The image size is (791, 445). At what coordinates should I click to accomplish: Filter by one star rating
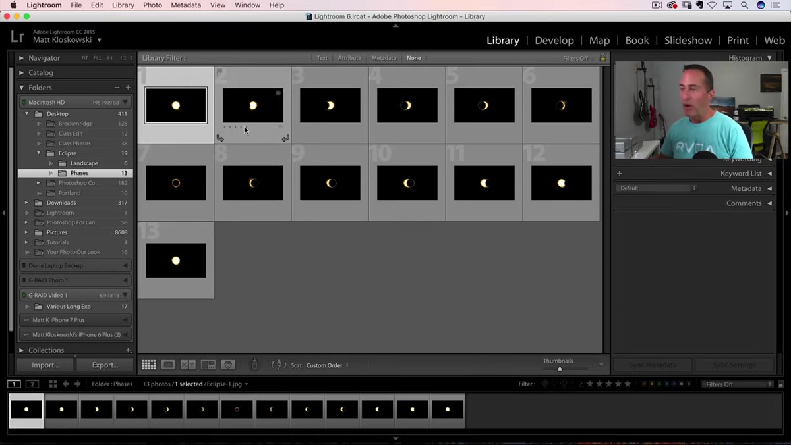pyautogui.click(x=590, y=384)
